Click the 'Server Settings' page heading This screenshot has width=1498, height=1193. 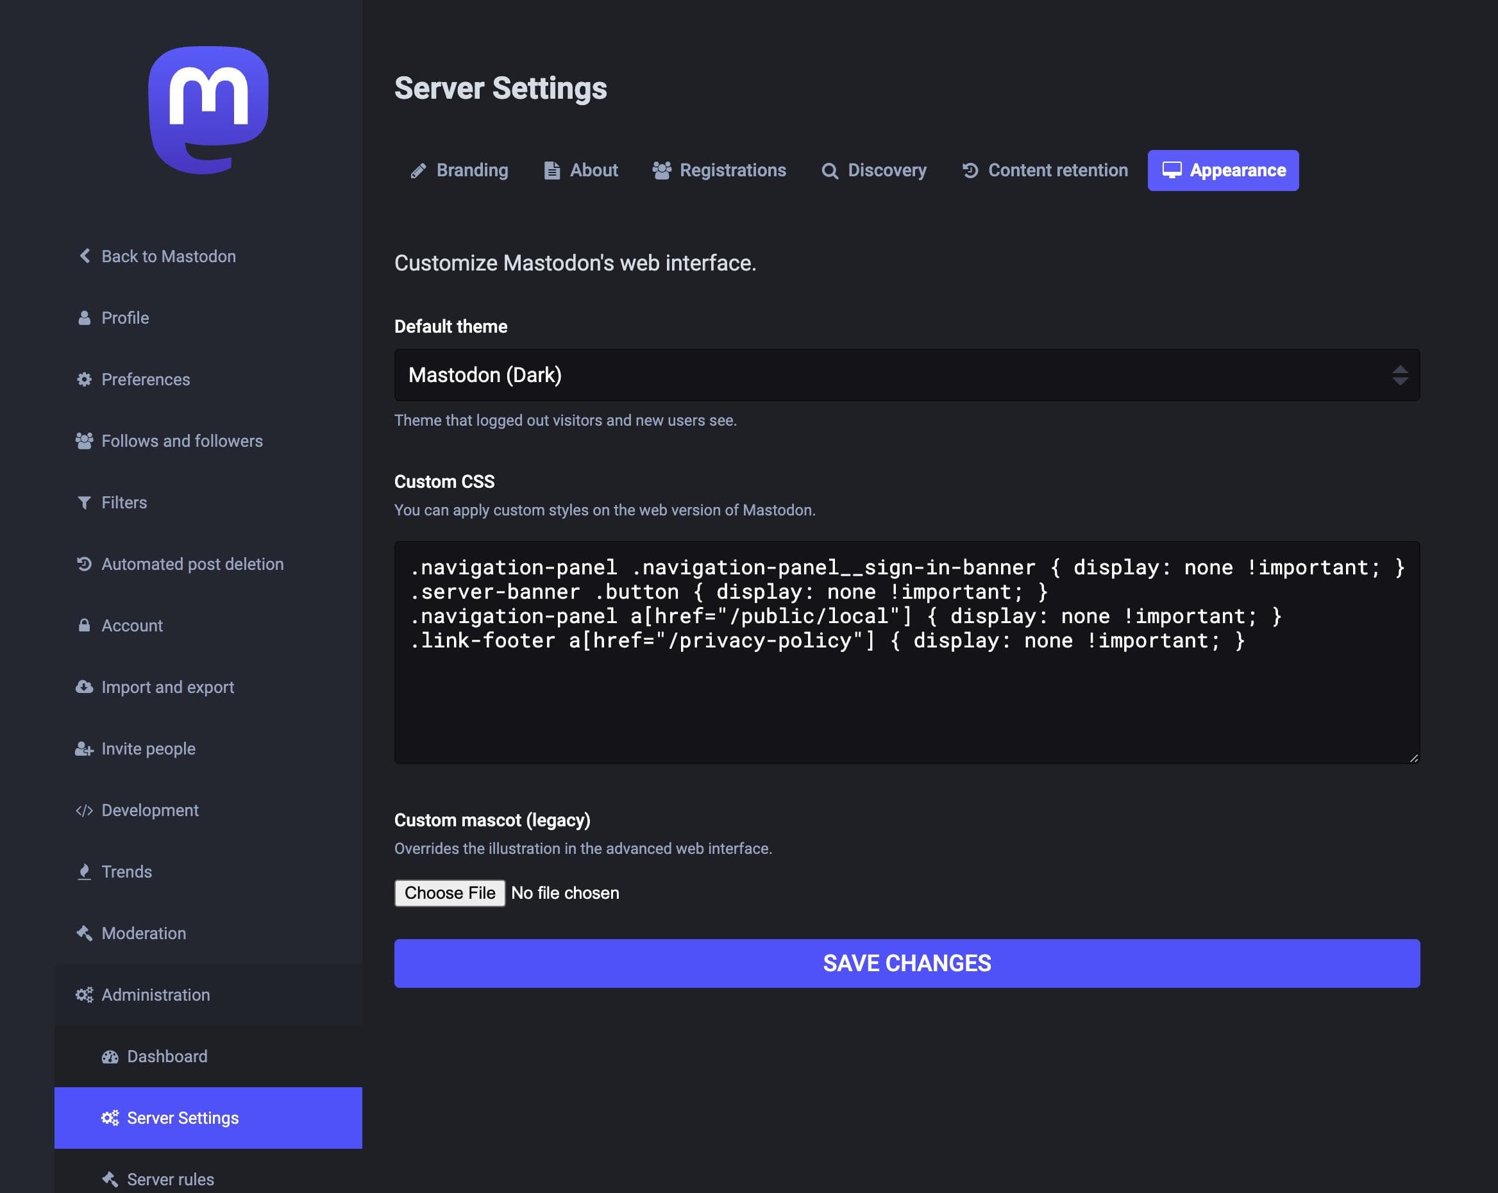click(x=500, y=89)
